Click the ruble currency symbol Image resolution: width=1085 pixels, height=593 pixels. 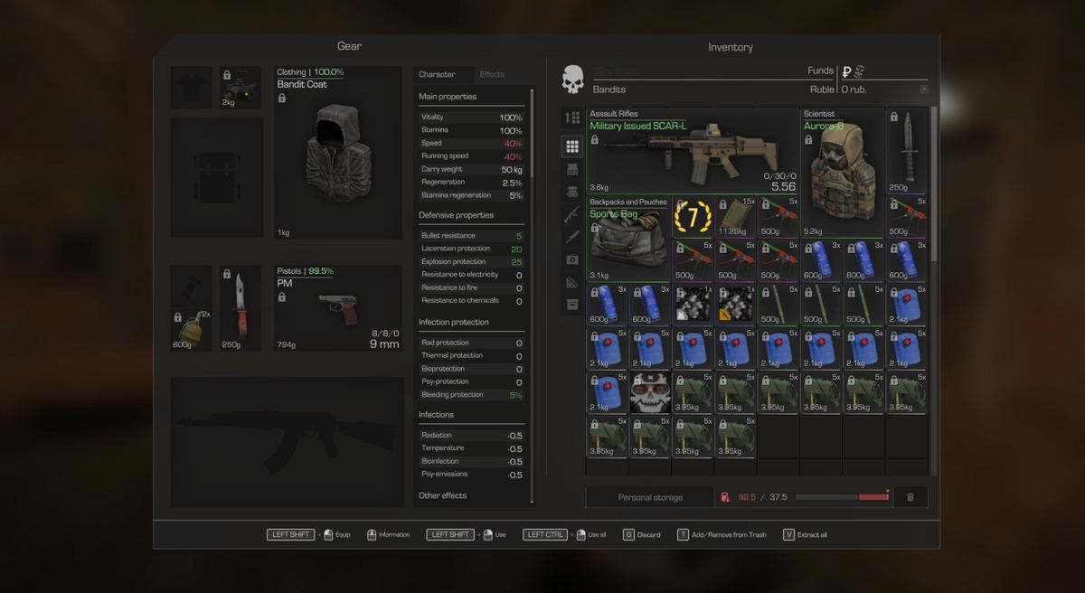click(x=846, y=72)
